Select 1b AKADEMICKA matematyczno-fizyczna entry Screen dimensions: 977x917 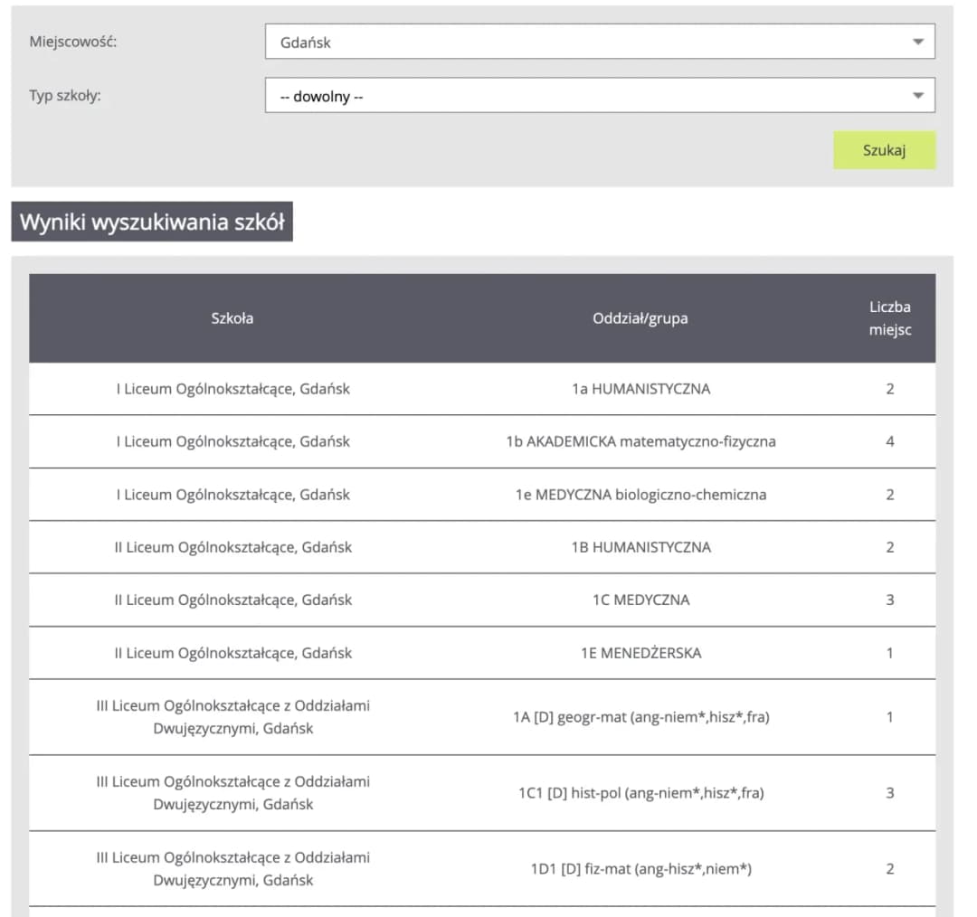pos(640,442)
